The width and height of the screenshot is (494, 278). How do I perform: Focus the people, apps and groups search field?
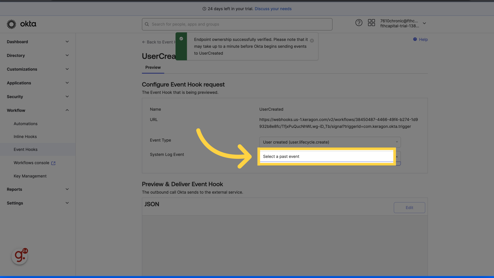pyautogui.click(x=237, y=24)
